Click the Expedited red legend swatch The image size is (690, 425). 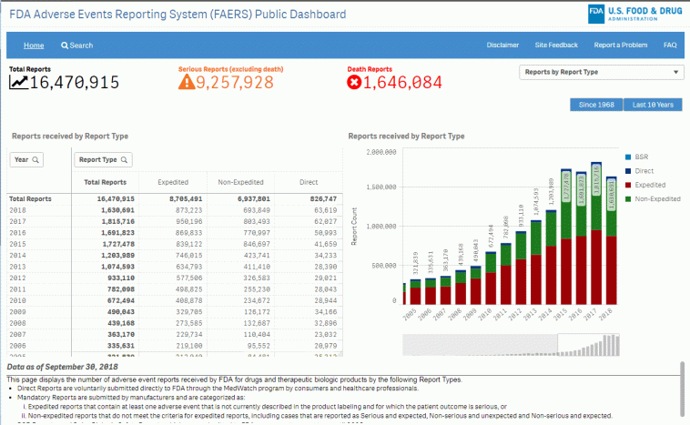627,185
